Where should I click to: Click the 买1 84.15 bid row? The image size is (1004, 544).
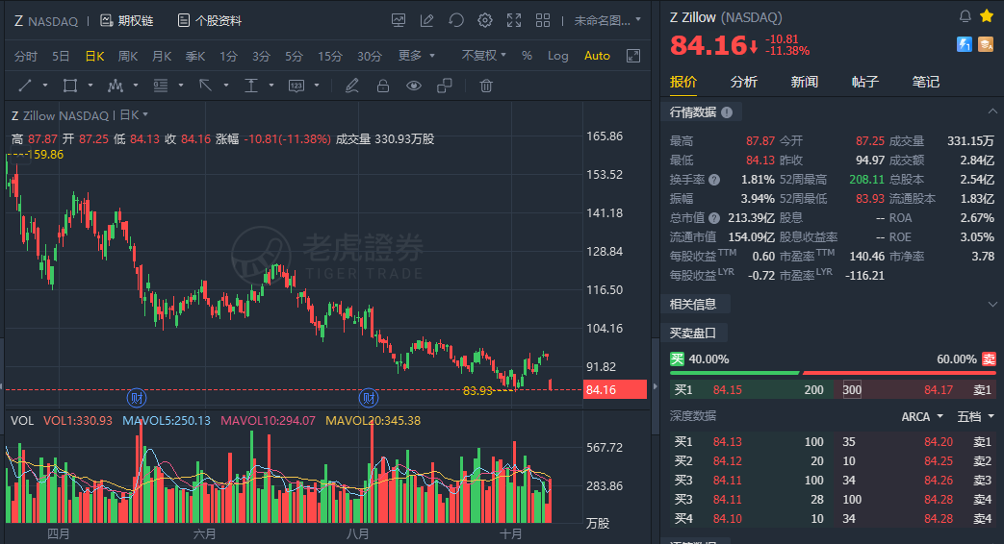(x=751, y=389)
